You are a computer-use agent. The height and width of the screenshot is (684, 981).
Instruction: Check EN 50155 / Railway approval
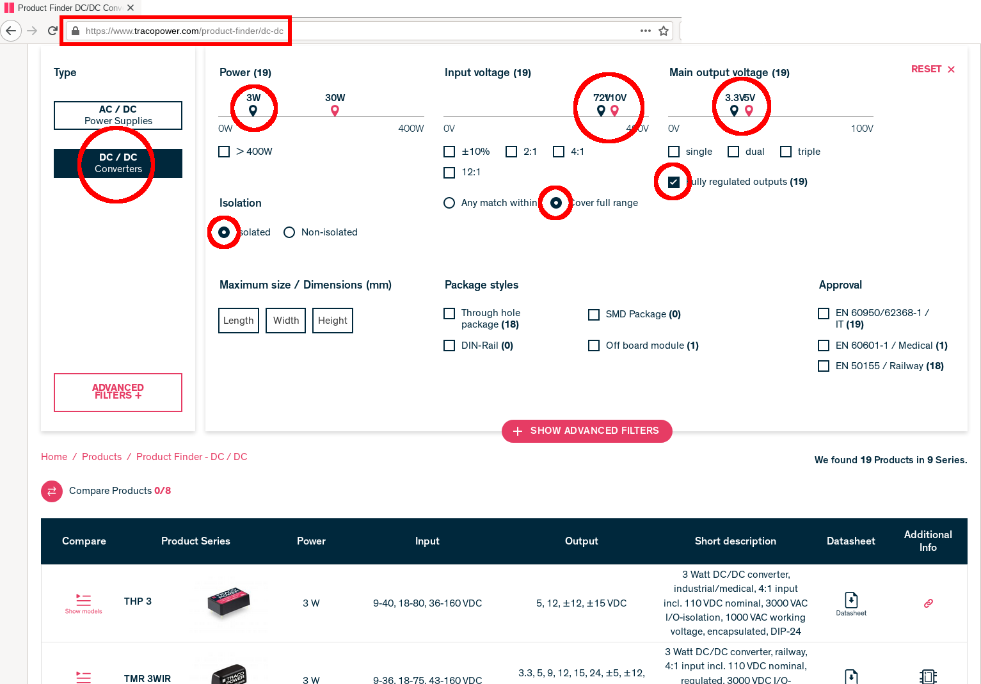point(824,366)
